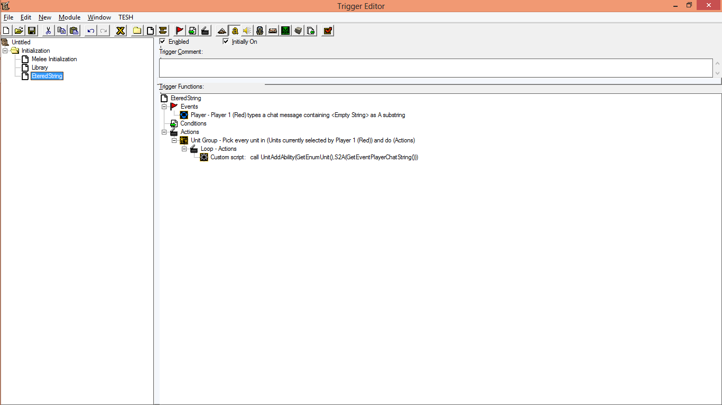
Task: Create a new map with the blank page icon
Action: coord(6,31)
